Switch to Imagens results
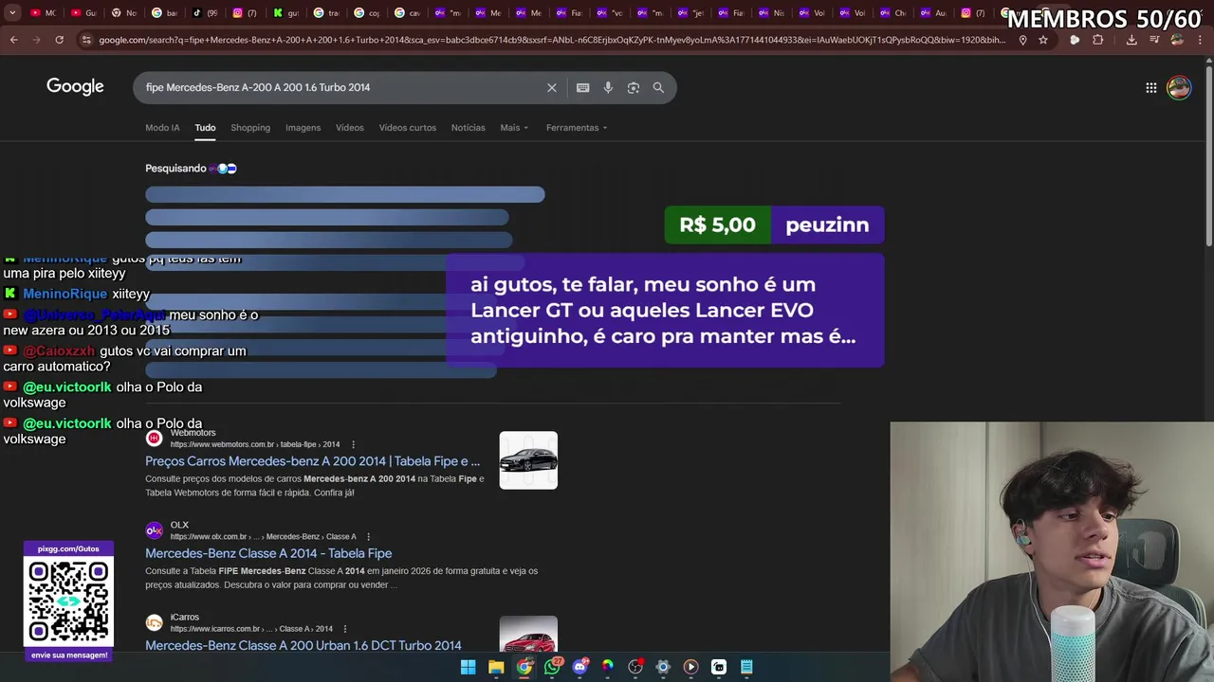 pyautogui.click(x=303, y=127)
